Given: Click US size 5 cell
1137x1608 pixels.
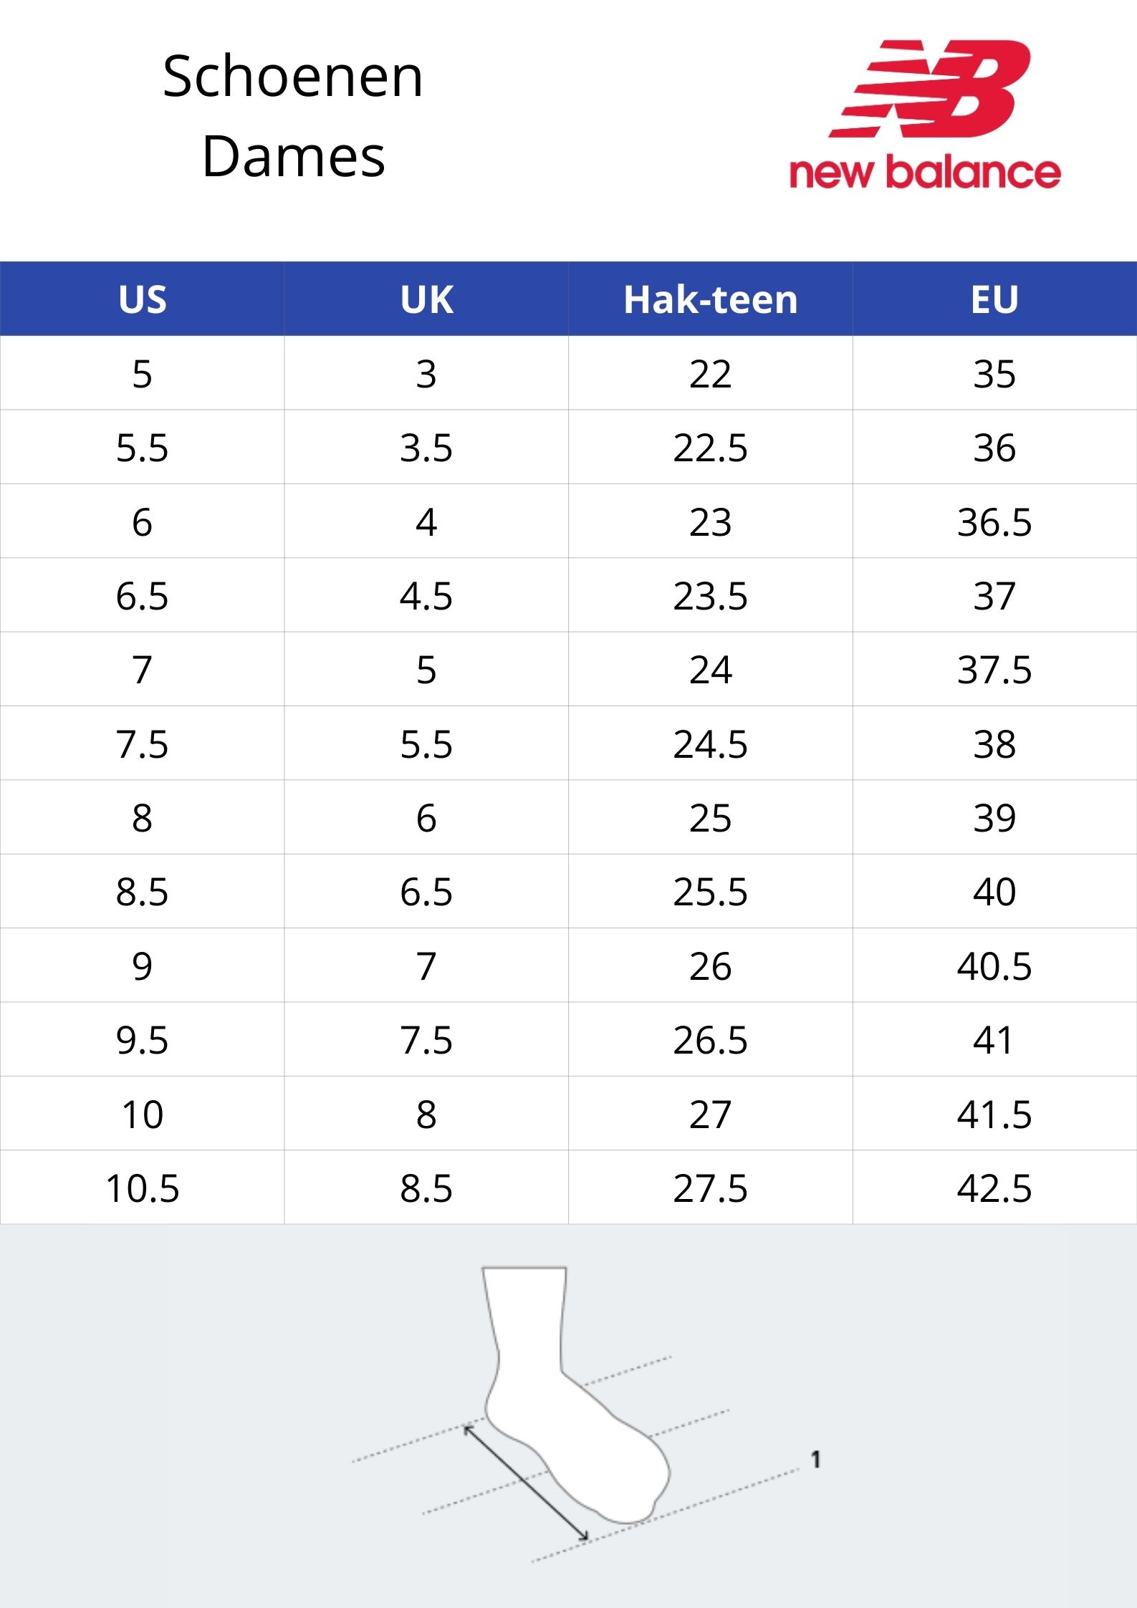Looking at the screenshot, I should pyautogui.click(x=143, y=373).
